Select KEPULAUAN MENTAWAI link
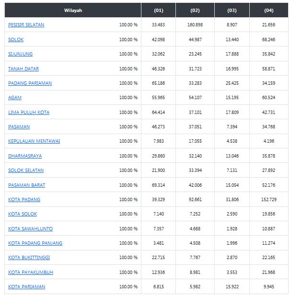290x295 pixels. [x=34, y=141]
